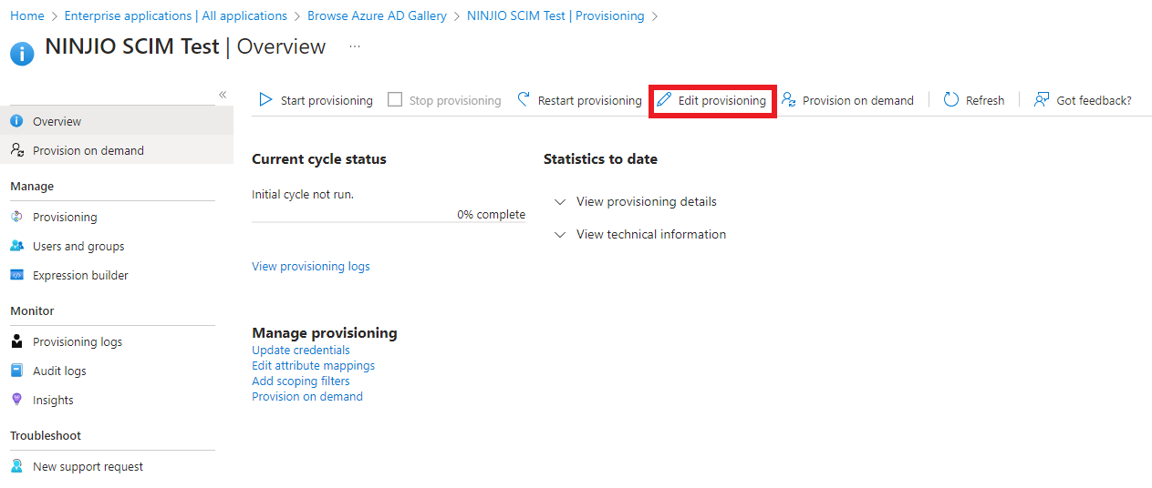Open Insights with the lightbulb icon
Viewport: 1152px width, 488px height.
tap(16, 400)
